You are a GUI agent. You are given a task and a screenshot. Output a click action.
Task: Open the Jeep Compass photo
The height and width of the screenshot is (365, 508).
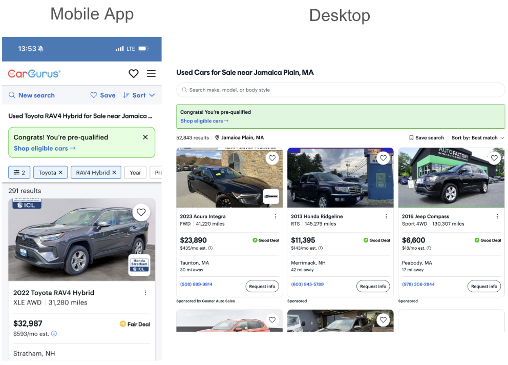pos(451,178)
